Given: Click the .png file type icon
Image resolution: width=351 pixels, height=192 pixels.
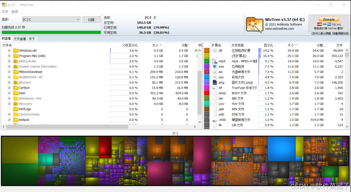Looking at the screenshot, I should pos(215,83).
